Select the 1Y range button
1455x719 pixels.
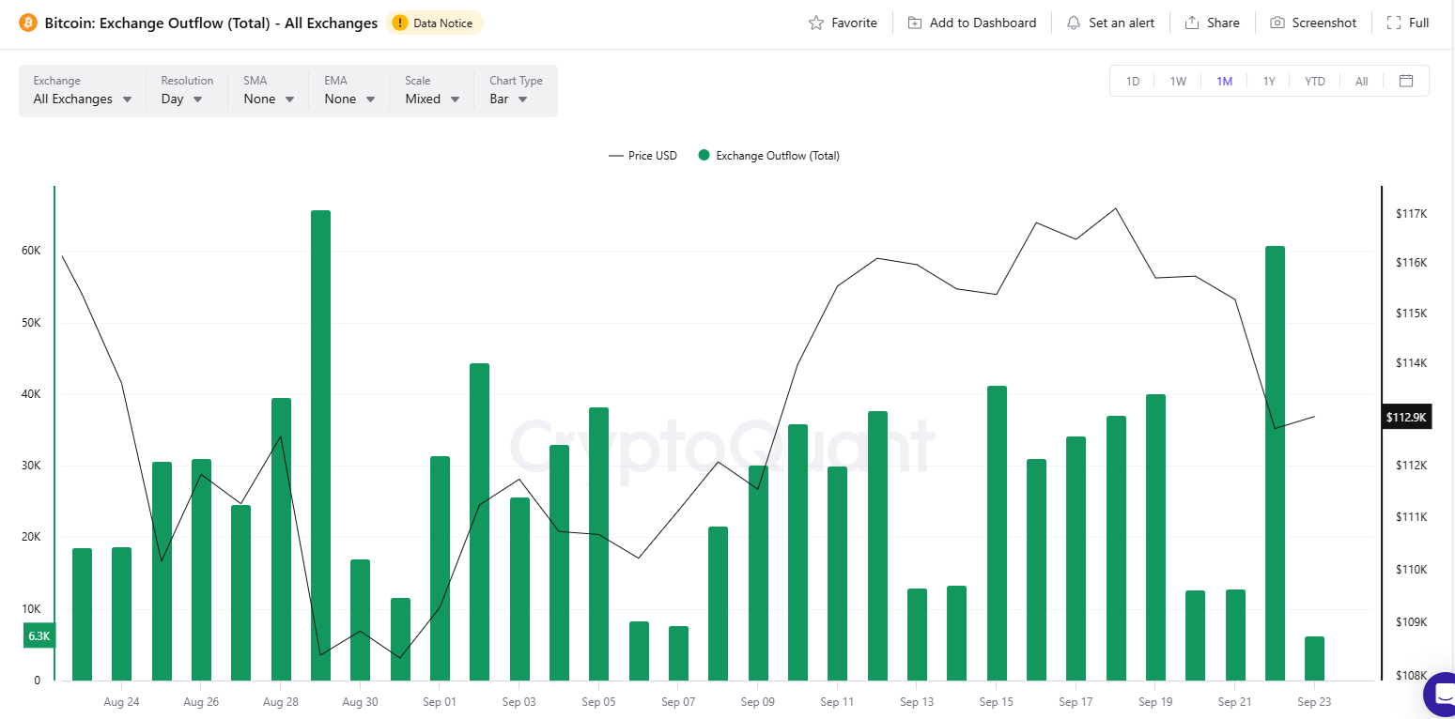coord(1269,82)
